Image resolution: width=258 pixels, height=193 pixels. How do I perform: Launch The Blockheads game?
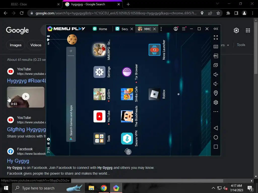click(127, 116)
